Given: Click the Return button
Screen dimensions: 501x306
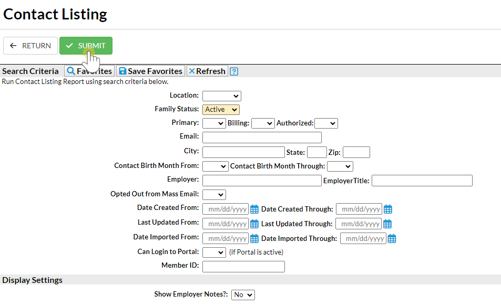Looking at the screenshot, I should pos(30,46).
